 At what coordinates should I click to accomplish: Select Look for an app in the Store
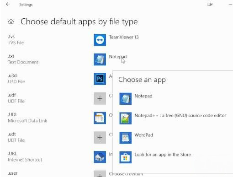[x=163, y=155]
